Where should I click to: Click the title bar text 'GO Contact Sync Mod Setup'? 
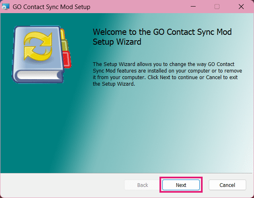point(51,7)
